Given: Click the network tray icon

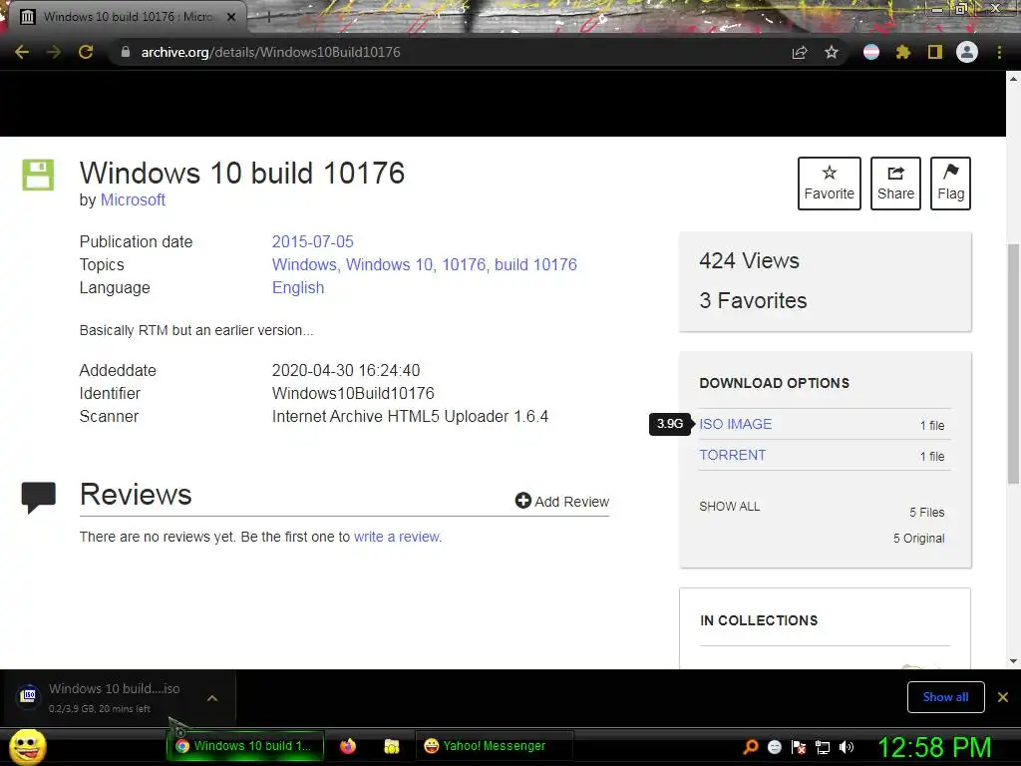Looking at the screenshot, I should click(823, 747).
